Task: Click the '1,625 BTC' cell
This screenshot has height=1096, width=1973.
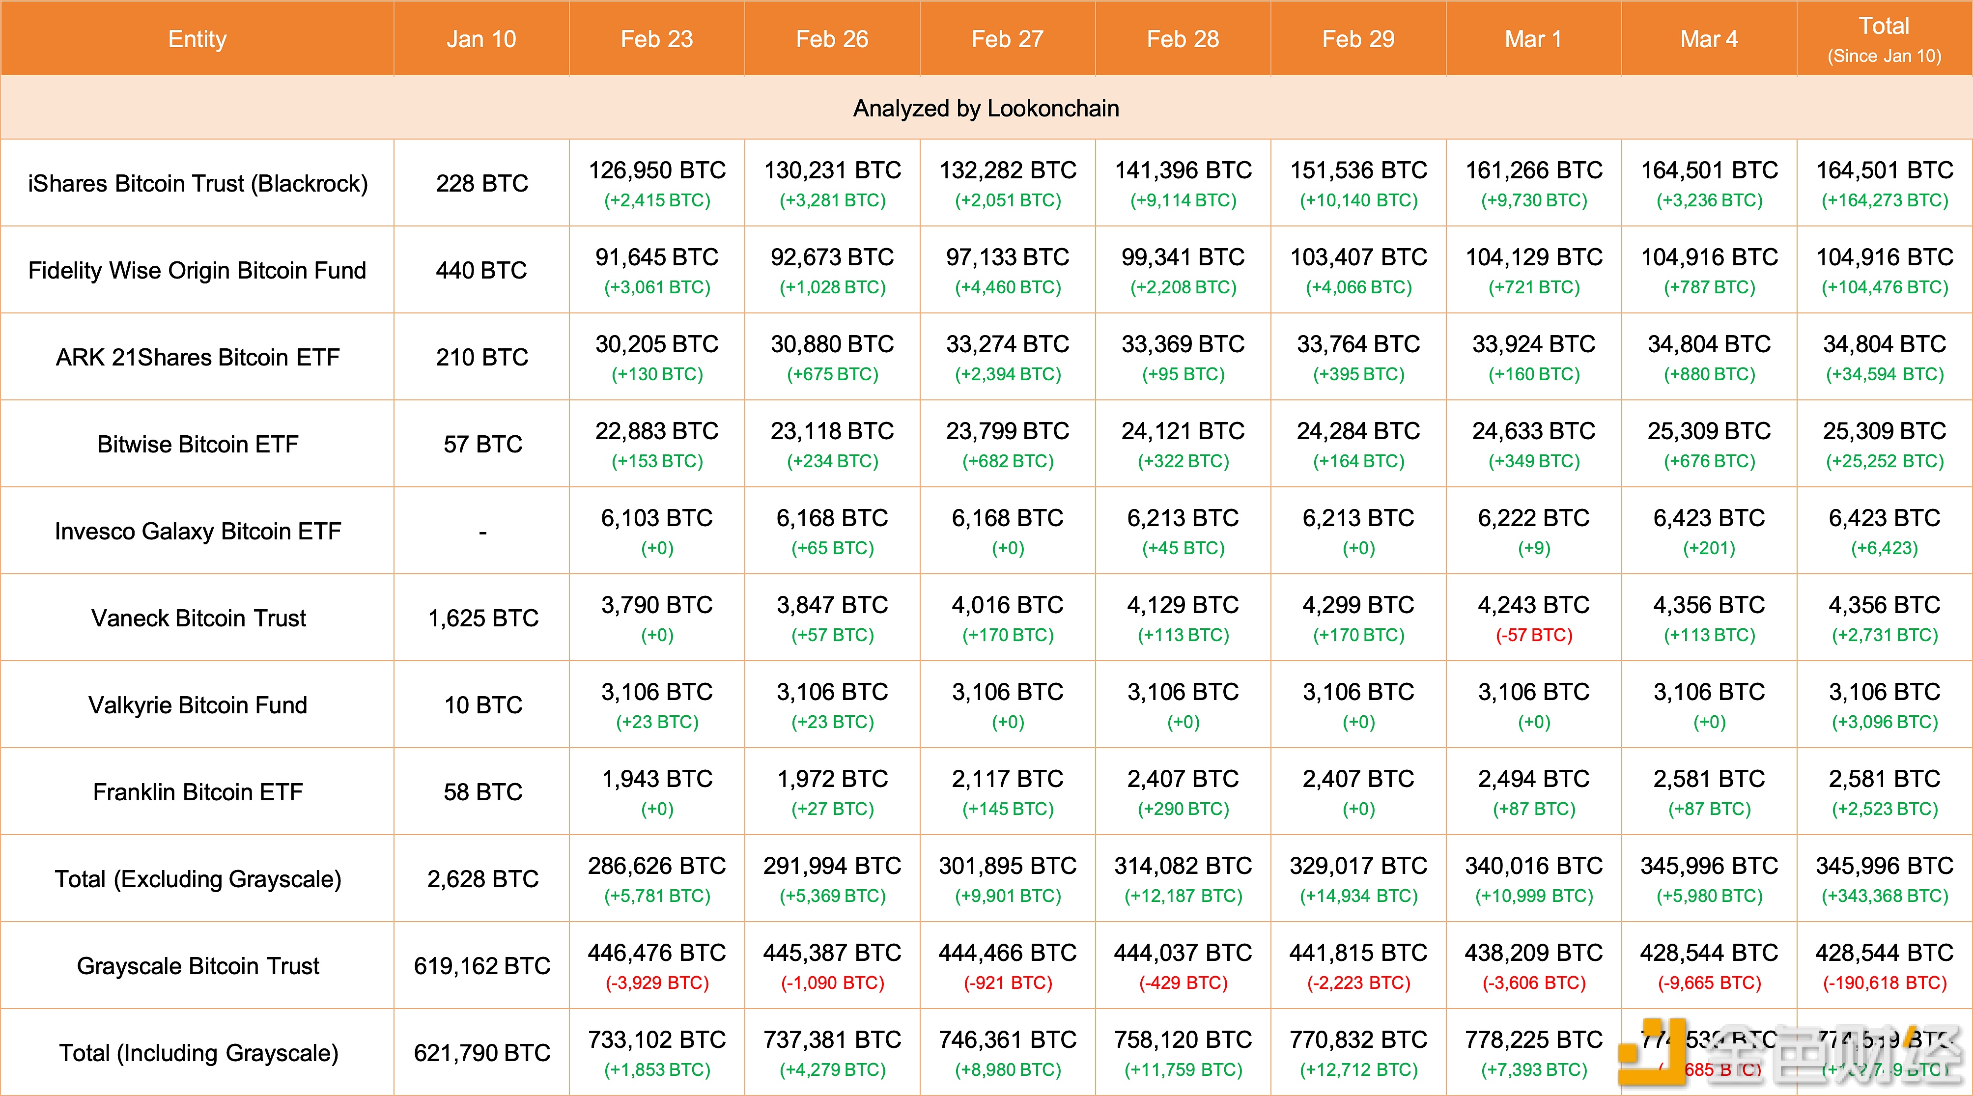Action: pyautogui.click(x=482, y=618)
